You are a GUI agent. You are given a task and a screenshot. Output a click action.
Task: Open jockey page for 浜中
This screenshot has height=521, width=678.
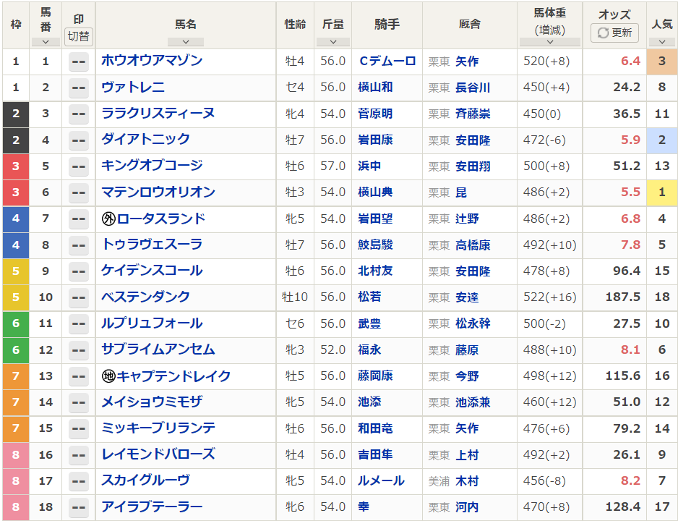[x=369, y=166]
